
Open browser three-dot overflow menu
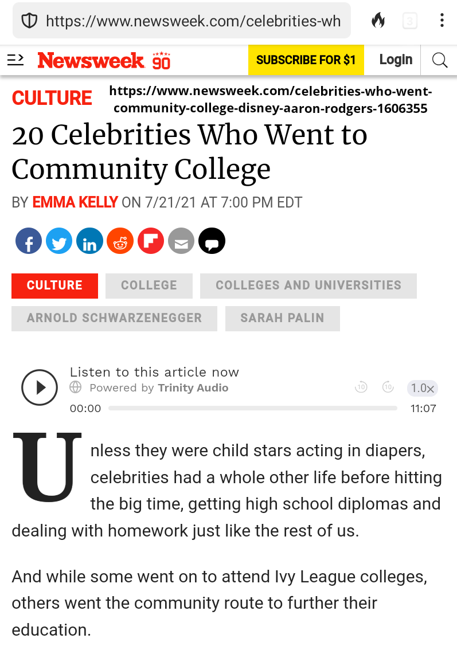click(442, 21)
